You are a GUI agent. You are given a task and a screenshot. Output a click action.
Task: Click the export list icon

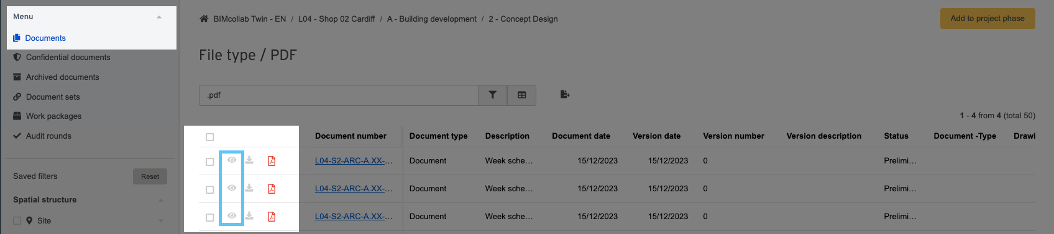click(x=565, y=95)
